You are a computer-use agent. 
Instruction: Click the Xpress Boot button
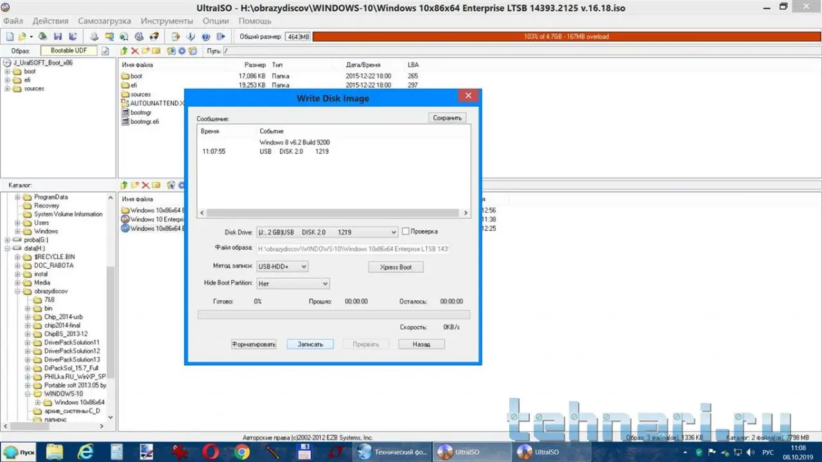(x=396, y=267)
